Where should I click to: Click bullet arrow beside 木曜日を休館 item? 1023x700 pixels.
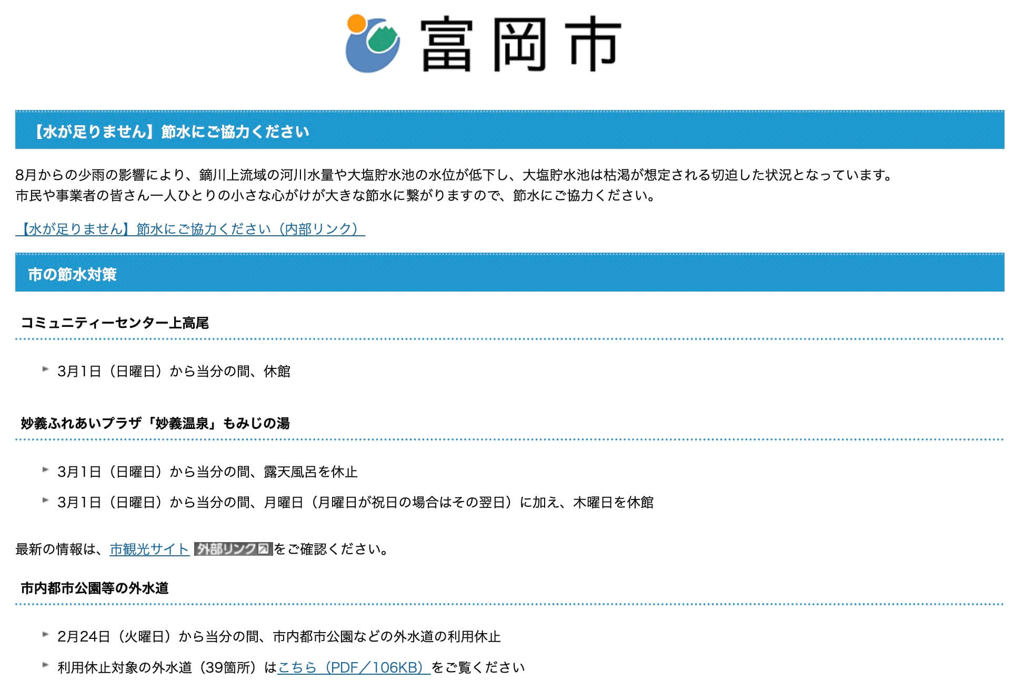pos(46,501)
